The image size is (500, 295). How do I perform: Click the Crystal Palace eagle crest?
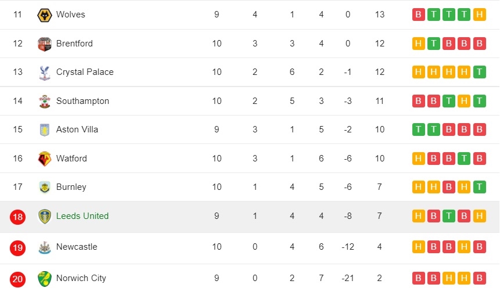[x=45, y=73]
